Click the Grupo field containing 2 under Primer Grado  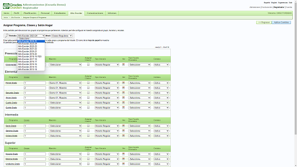[x=35, y=88]
